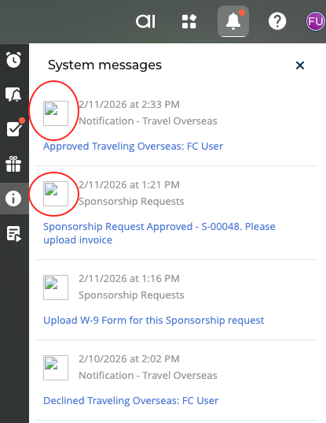The image size is (326, 423).
Task: Open the document play process log icon
Action: [13, 233]
